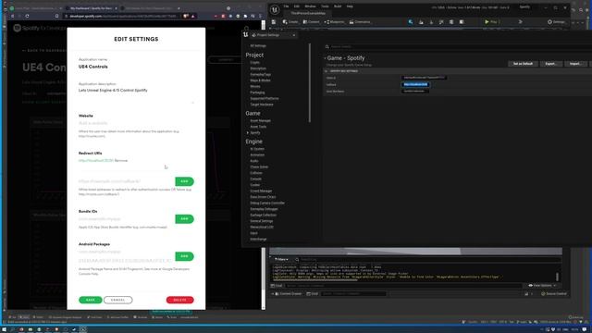Image resolution: width=592 pixels, height=333 pixels.
Task: Switch to Foliage mode icon in toolbar
Action: (x=431, y=22)
